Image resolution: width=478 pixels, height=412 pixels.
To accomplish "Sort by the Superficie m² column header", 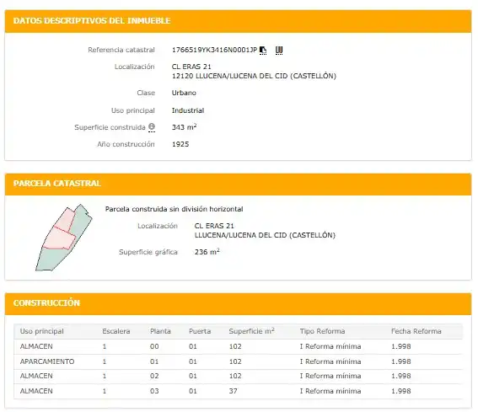I will point(252,331).
